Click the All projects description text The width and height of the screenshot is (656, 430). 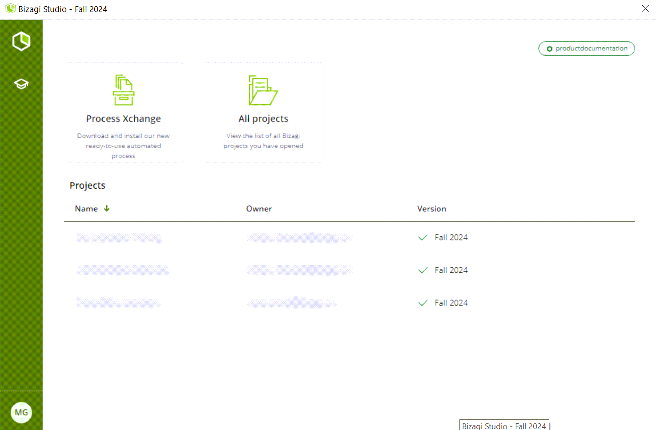pyautogui.click(x=263, y=141)
